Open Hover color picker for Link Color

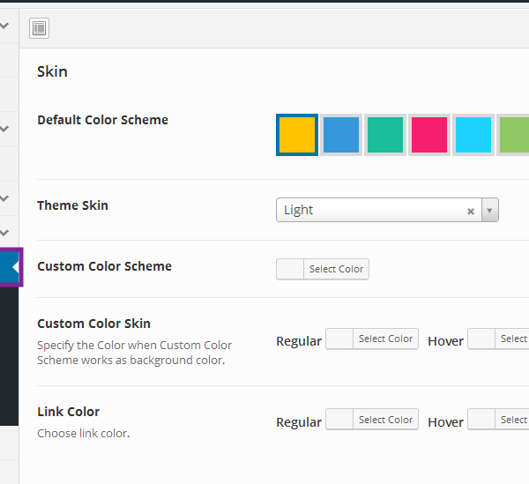pos(499,421)
